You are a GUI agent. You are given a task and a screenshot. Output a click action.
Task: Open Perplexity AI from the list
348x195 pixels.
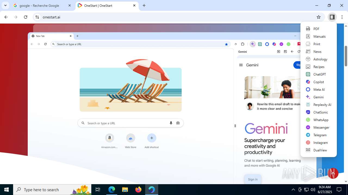point(319,105)
